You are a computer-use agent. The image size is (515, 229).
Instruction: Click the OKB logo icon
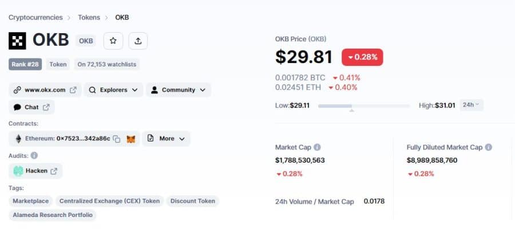click(x=17, y=41)
